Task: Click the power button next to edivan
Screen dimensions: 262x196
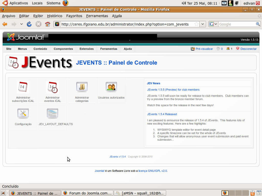Action: click(x=258, y=3)
